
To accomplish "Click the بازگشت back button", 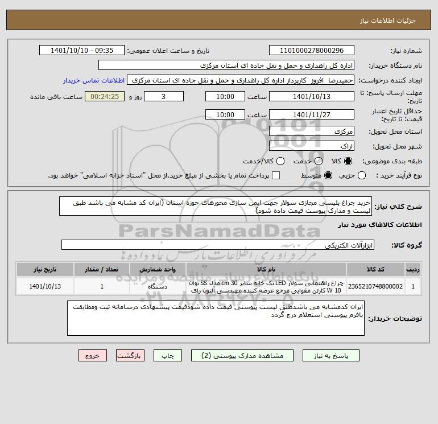I will pyautogui.click(x=130, y=356).
